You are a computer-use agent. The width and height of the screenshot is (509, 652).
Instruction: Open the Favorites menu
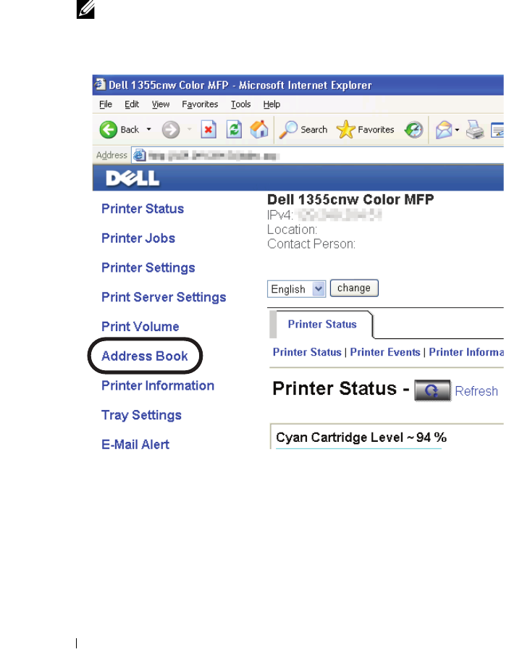200,104
